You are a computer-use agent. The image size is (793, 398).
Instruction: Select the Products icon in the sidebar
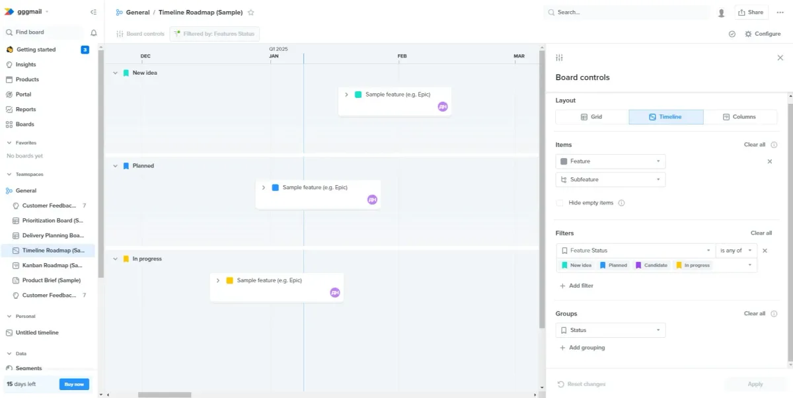pyautogui.click(x=11, y=79)
